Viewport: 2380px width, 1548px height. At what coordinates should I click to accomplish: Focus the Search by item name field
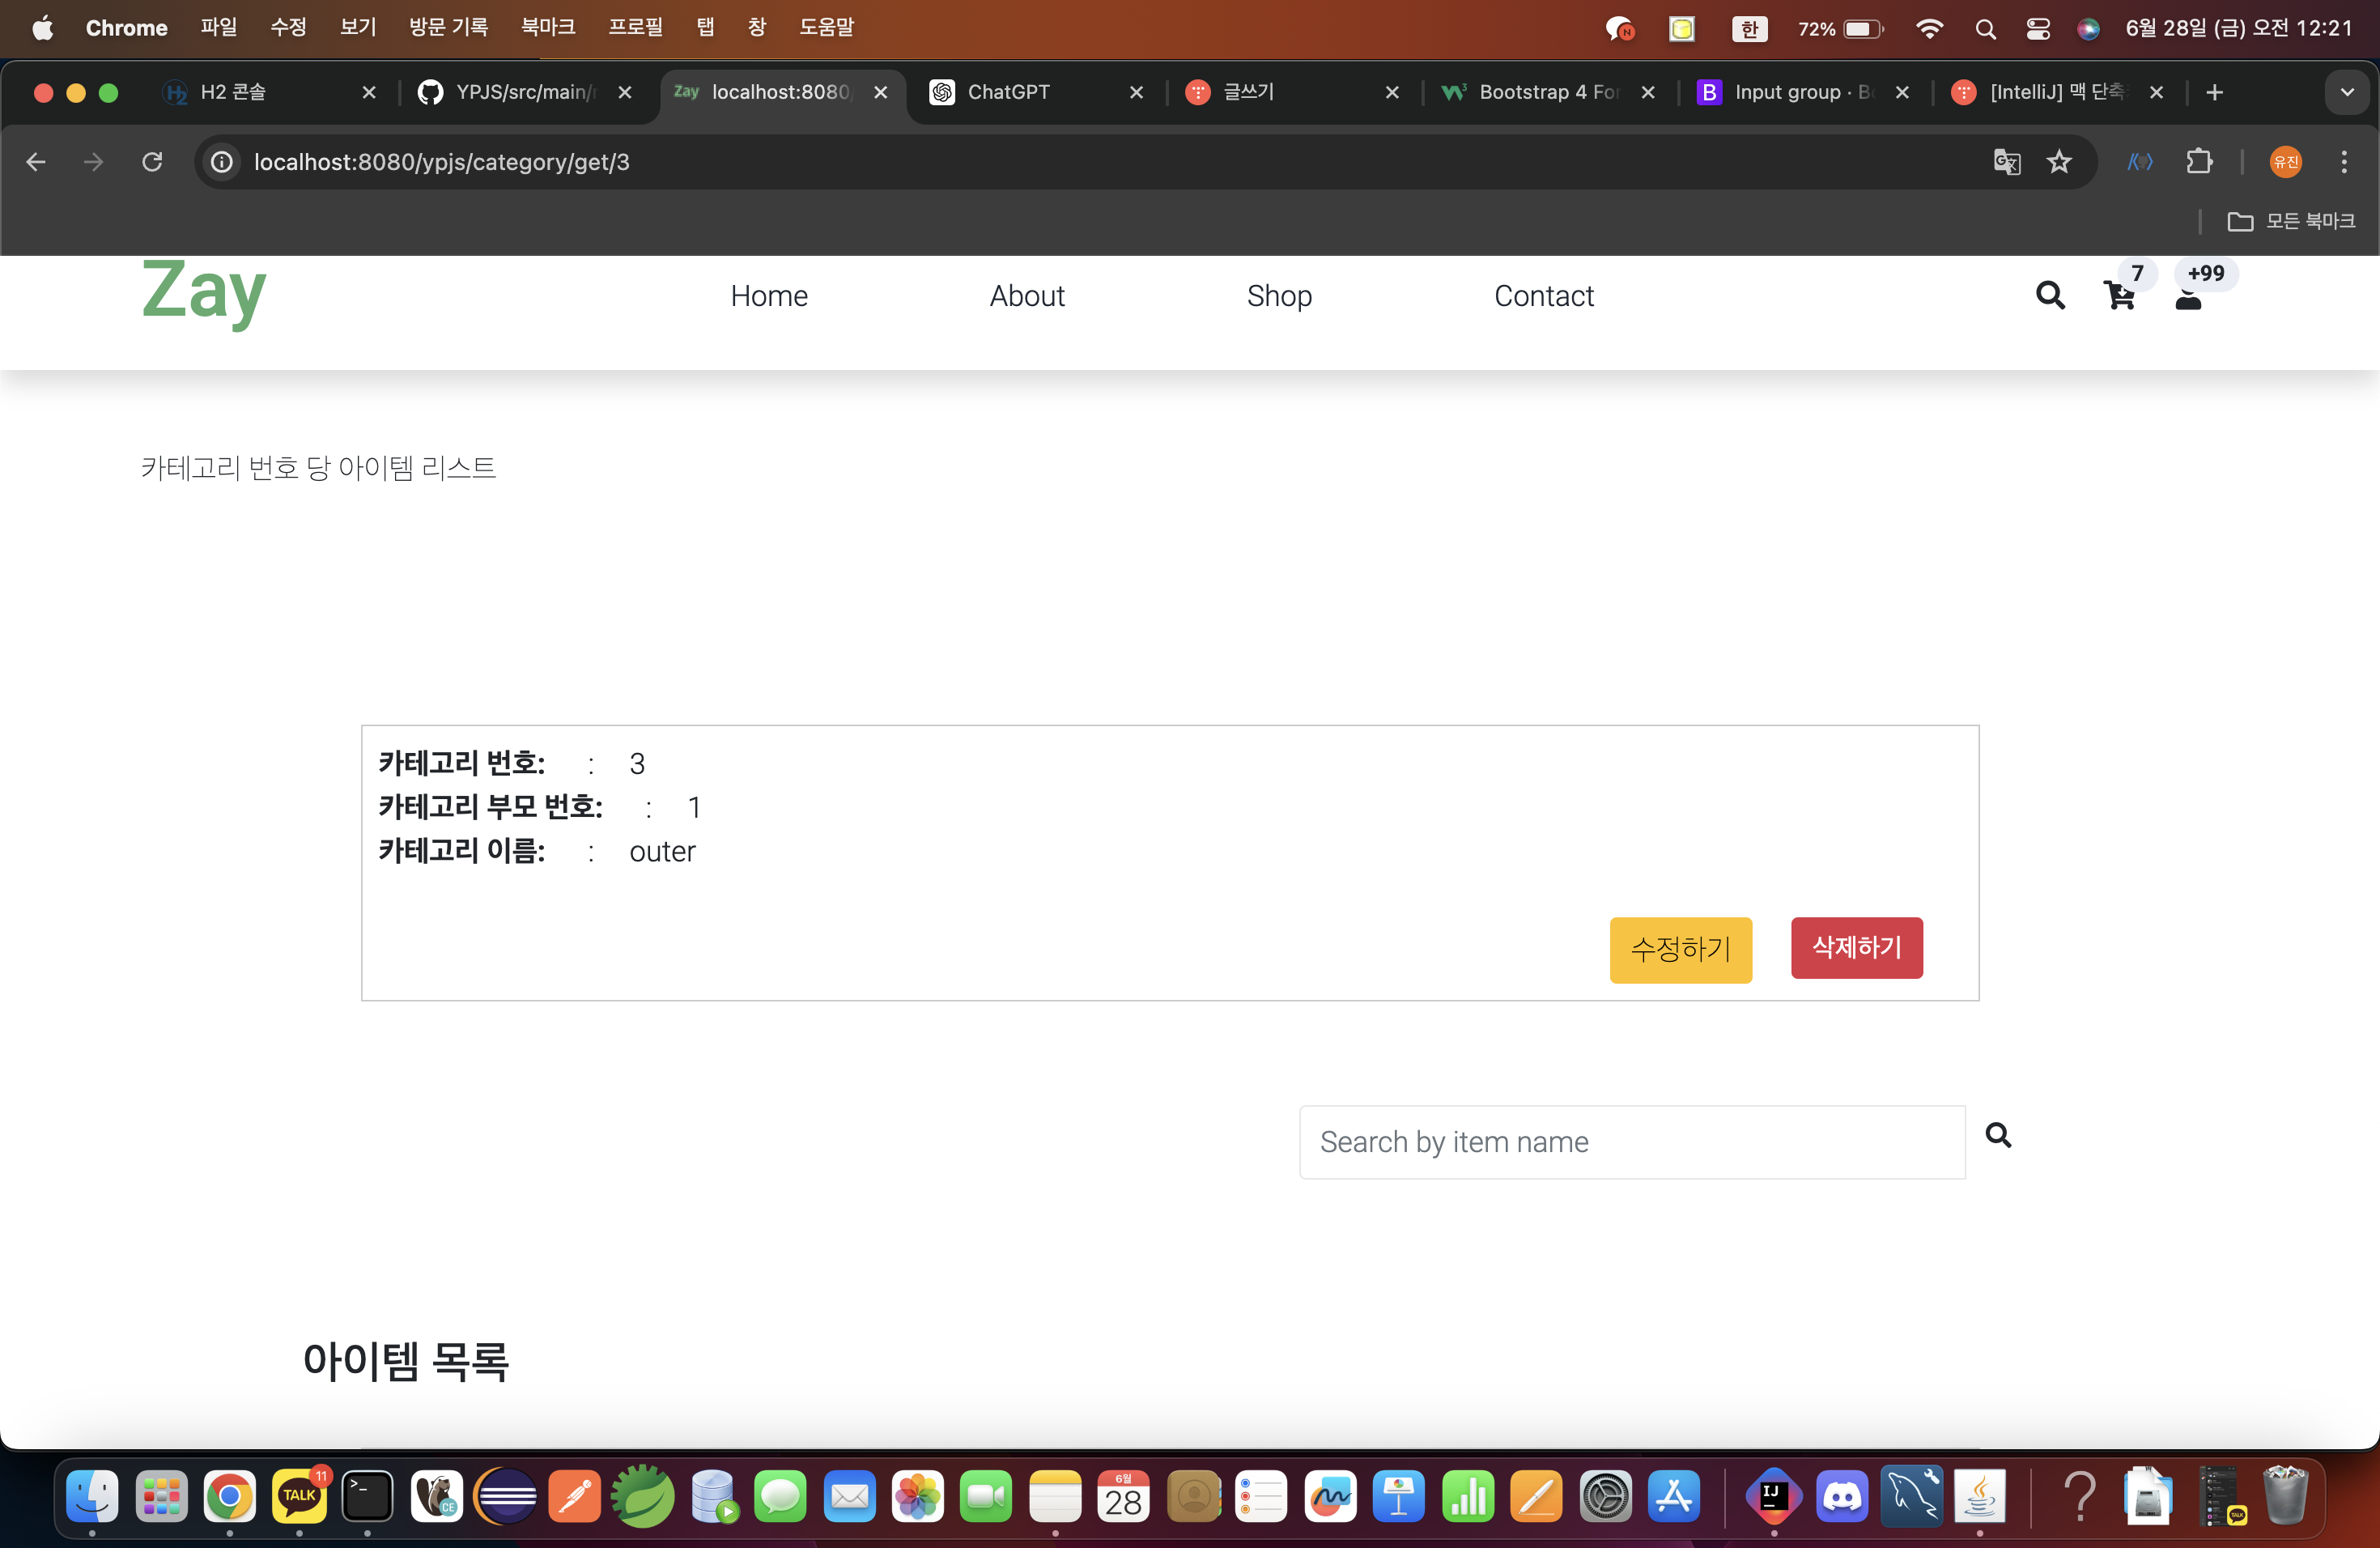[1631, 1141]
